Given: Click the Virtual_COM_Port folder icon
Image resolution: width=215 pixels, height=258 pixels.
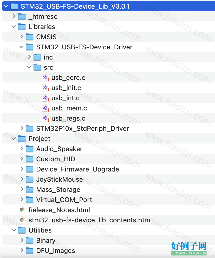Looking at the screenshot, I should tap(30, 200).
